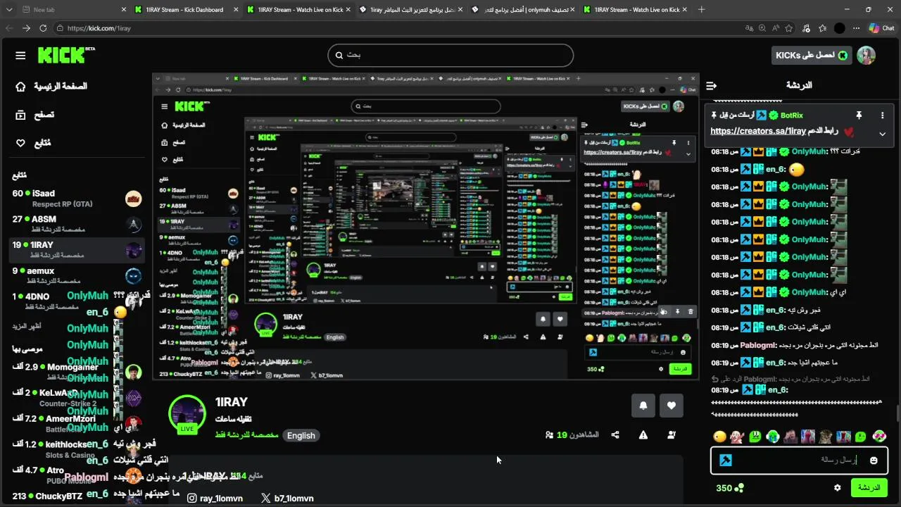
Task: Select the last flower quick emote
Action: coord(879,437)
